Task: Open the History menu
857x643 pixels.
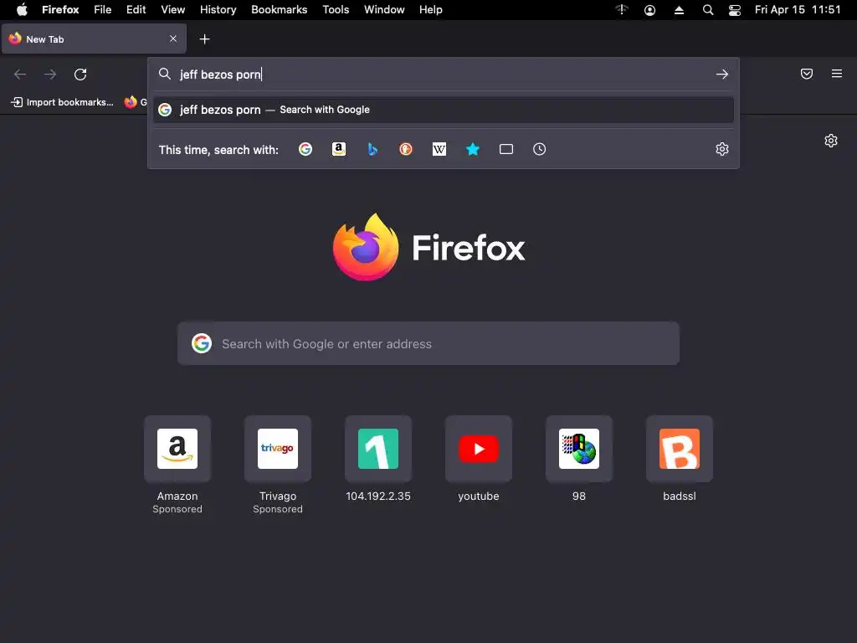Action: point(218,10)
